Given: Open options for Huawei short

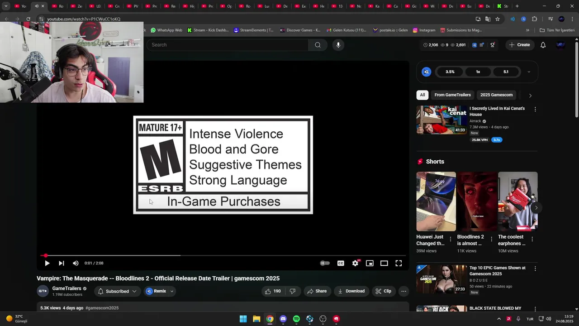Looking at the screenshot, I should (x=451, y=239).
